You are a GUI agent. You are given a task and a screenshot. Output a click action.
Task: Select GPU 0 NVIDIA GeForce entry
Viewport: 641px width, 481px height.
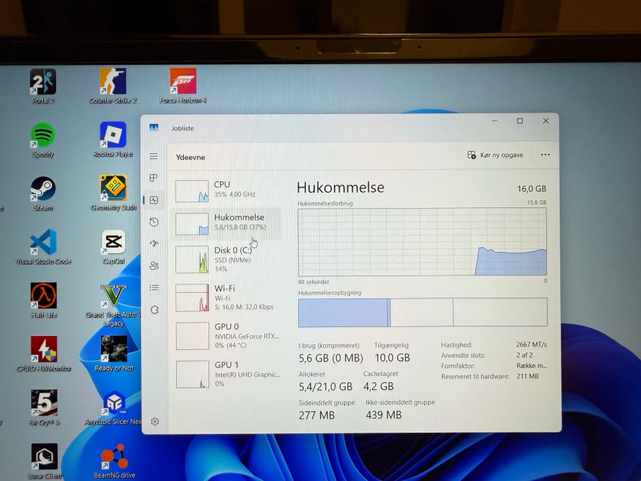coord(227,335)
